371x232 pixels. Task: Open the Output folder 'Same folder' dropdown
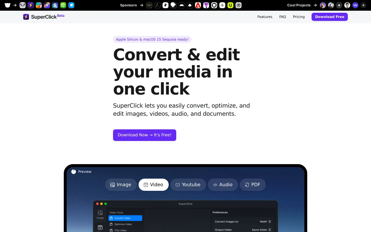(261, 230)
